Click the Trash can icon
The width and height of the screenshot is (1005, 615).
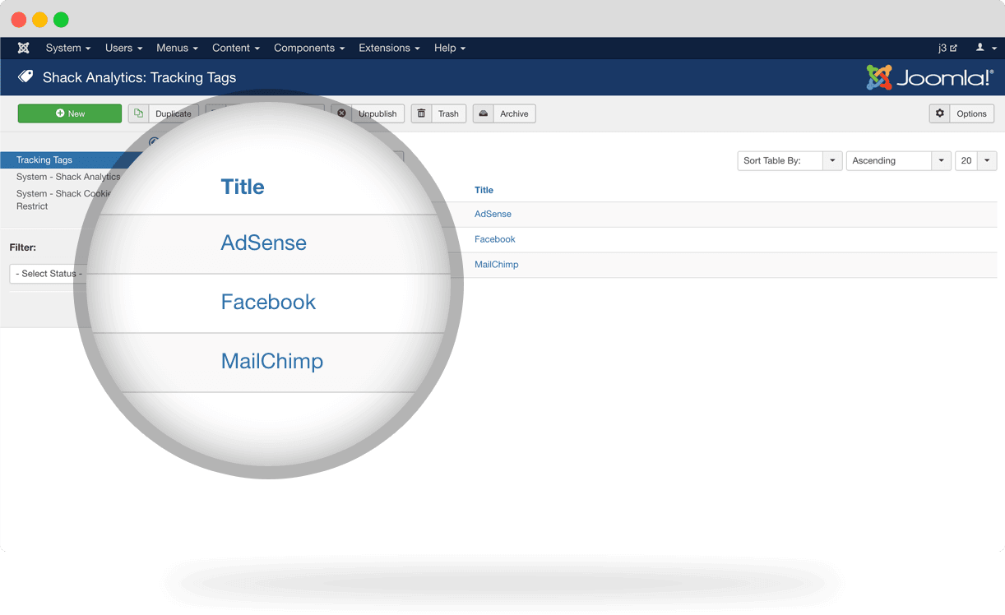[x=421, y=113]
